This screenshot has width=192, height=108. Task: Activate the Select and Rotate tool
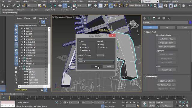pyautogui.click(x=65, y=6)
